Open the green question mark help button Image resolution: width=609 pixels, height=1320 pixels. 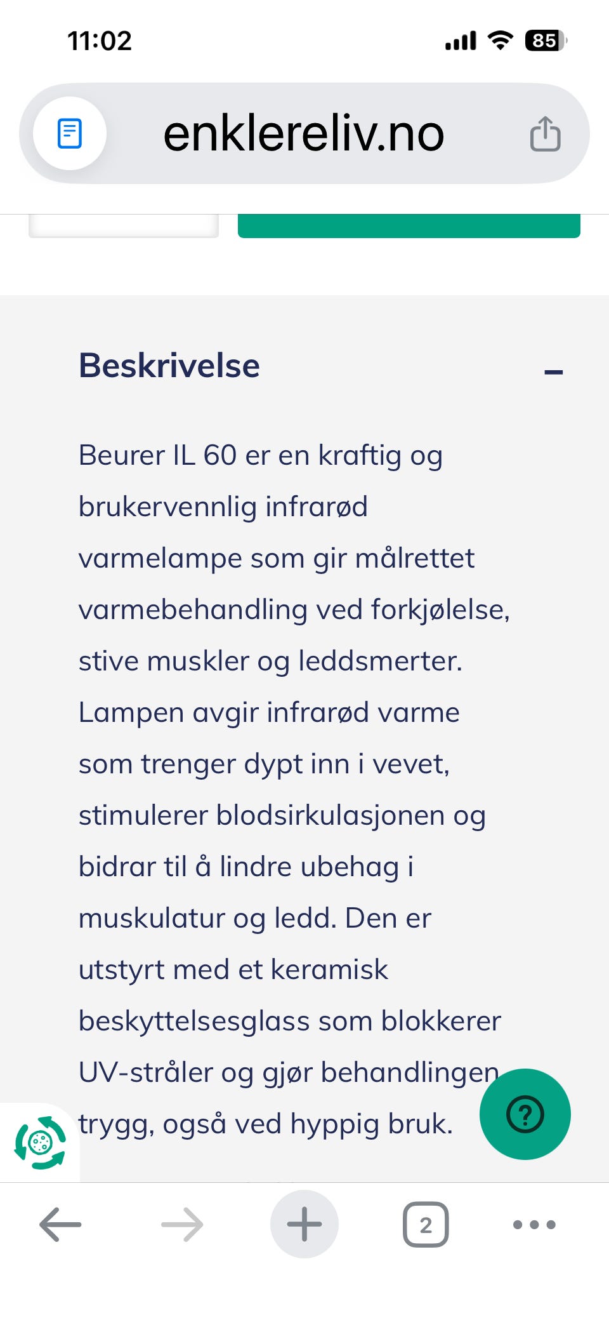pos(525,1114)
